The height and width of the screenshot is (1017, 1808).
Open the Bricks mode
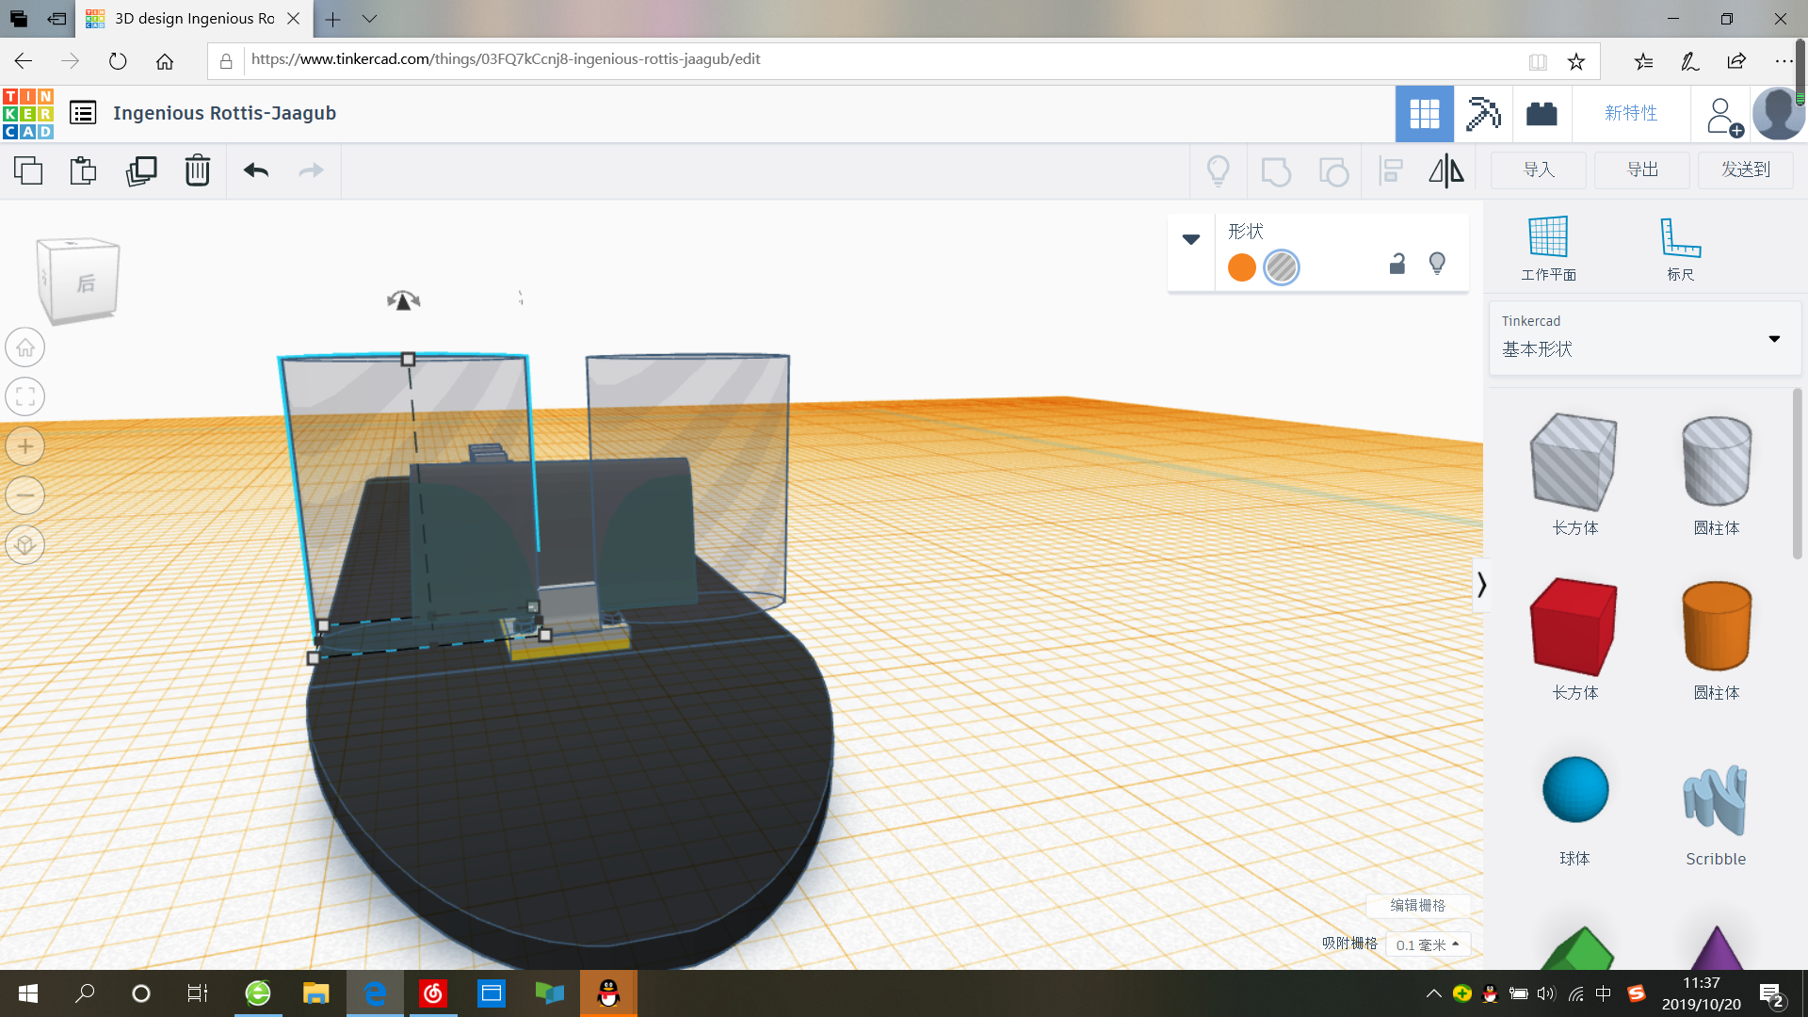pos(1542,114)
